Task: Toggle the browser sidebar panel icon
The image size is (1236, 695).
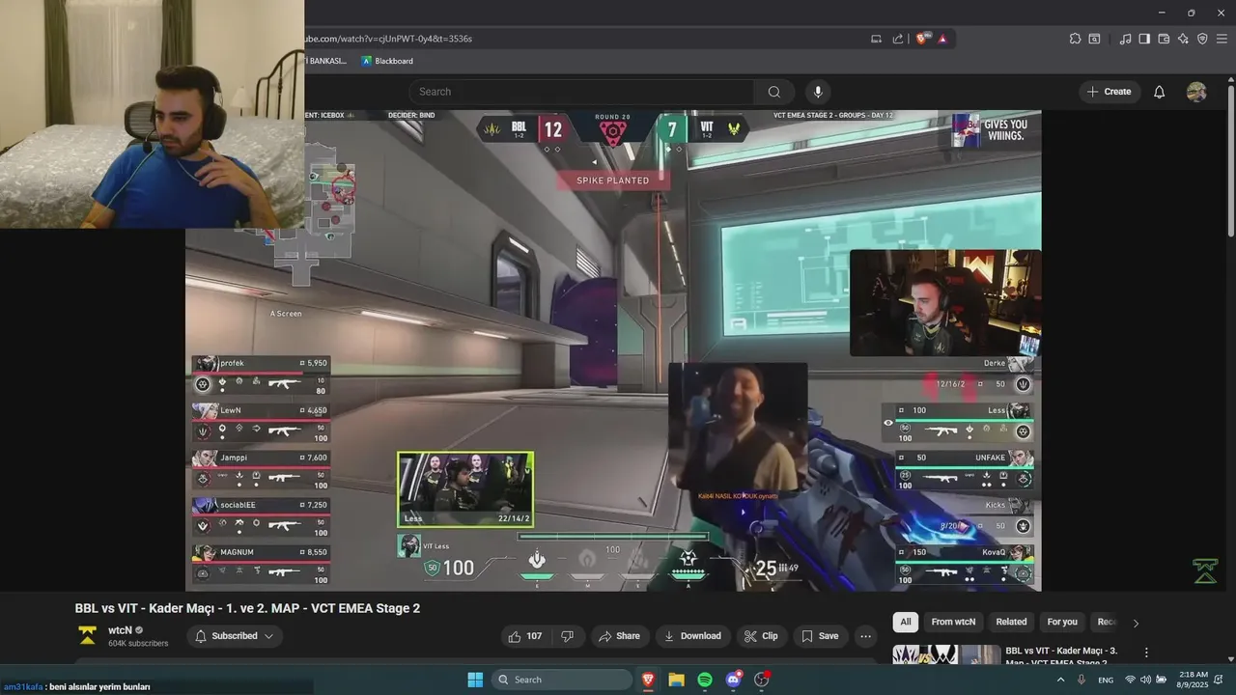Action: [x=1144, y=39]
